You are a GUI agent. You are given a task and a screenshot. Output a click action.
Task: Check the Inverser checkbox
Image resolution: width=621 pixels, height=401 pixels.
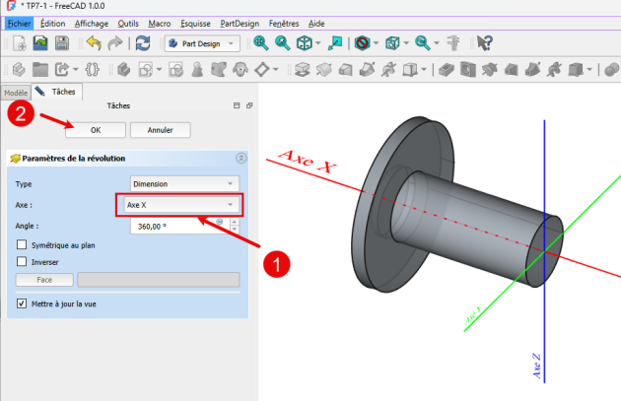[23, 261]
